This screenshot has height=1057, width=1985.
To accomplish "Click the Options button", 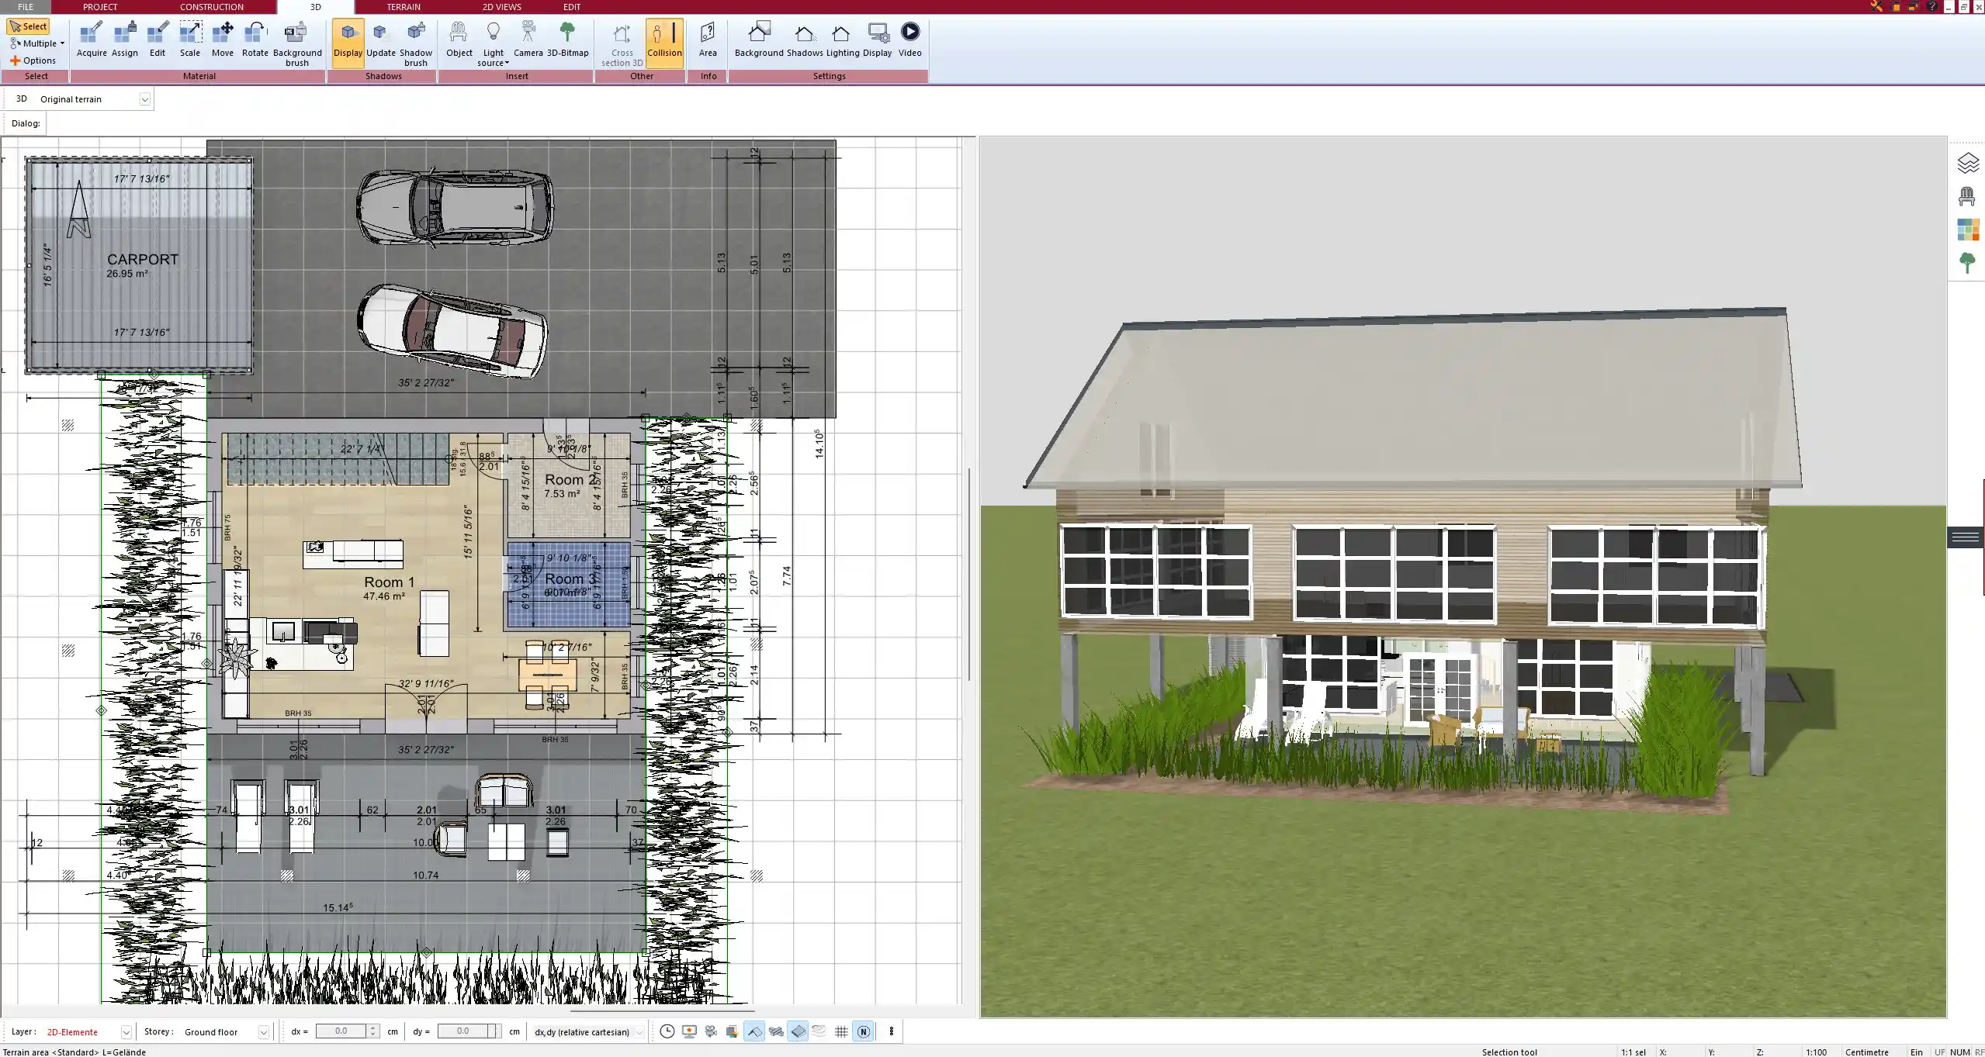I will (x=33, y=60).
